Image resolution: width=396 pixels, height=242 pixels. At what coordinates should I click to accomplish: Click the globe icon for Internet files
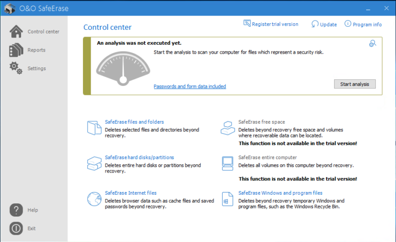(94, 199)
